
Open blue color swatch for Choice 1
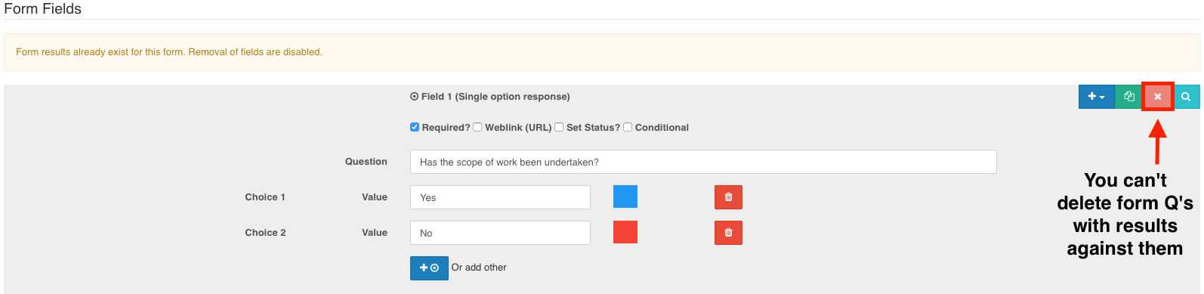[625, 197]
